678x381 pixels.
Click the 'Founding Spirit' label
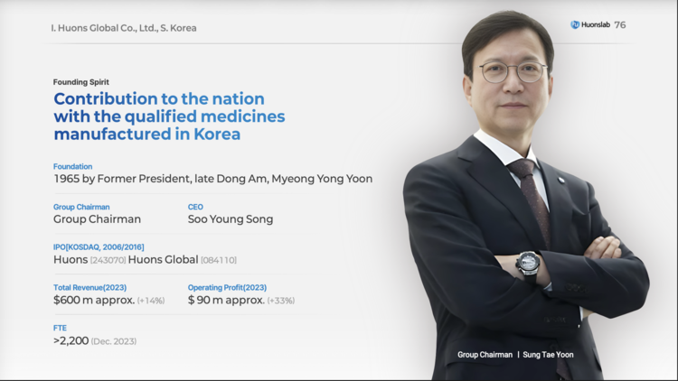click(x=80, y=82)
